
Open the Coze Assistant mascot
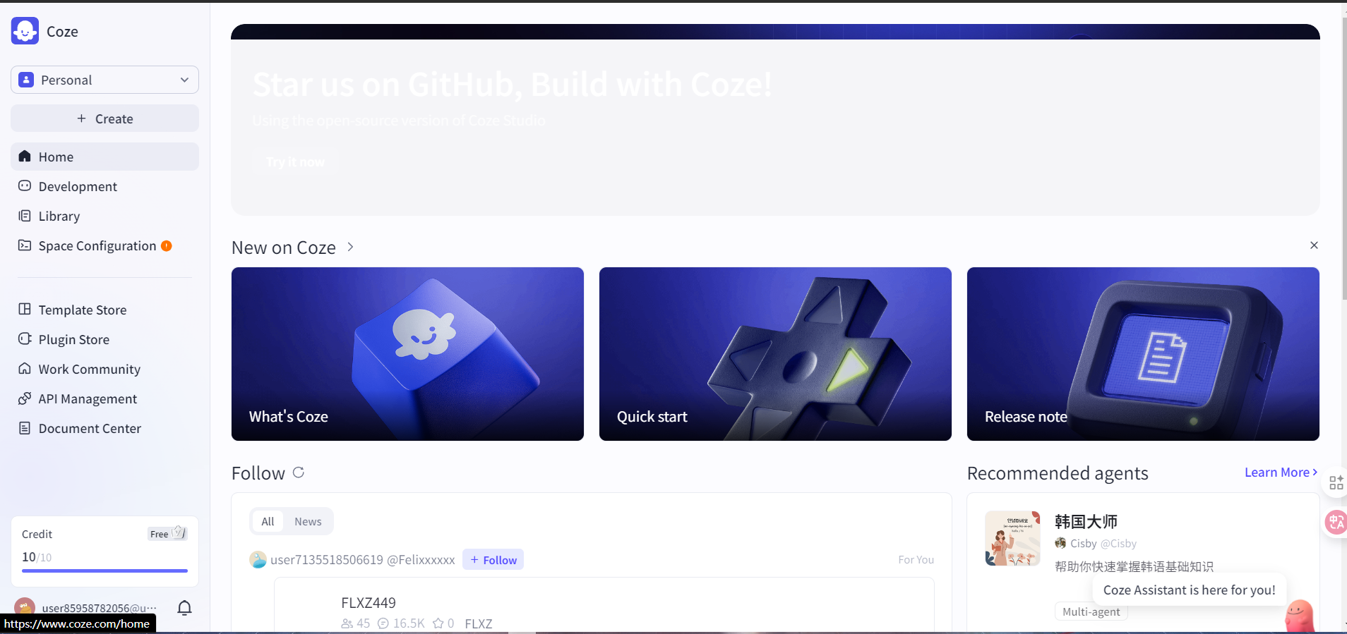click(x=1299, y=615)
